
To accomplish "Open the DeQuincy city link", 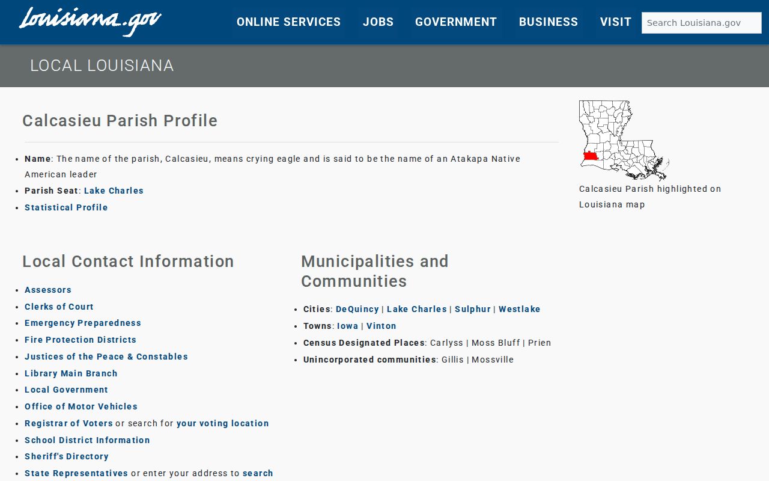I will (x=357, y=309).
